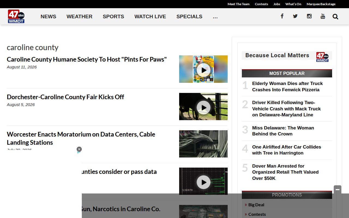The image size is (349, 218).
Task: Open the top bar Contests link
Action: tap(261, 4)
